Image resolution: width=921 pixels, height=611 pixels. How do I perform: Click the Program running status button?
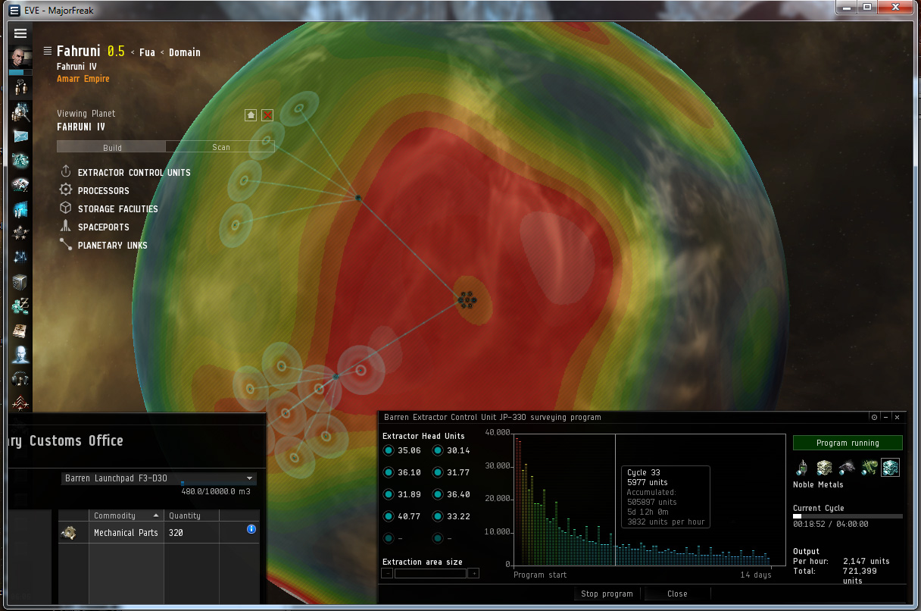point(848,443)
